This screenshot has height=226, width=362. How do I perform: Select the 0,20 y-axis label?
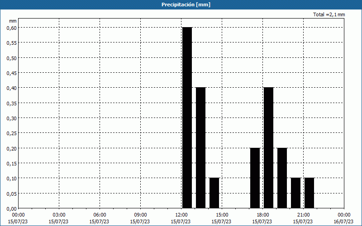coord(12,149)
